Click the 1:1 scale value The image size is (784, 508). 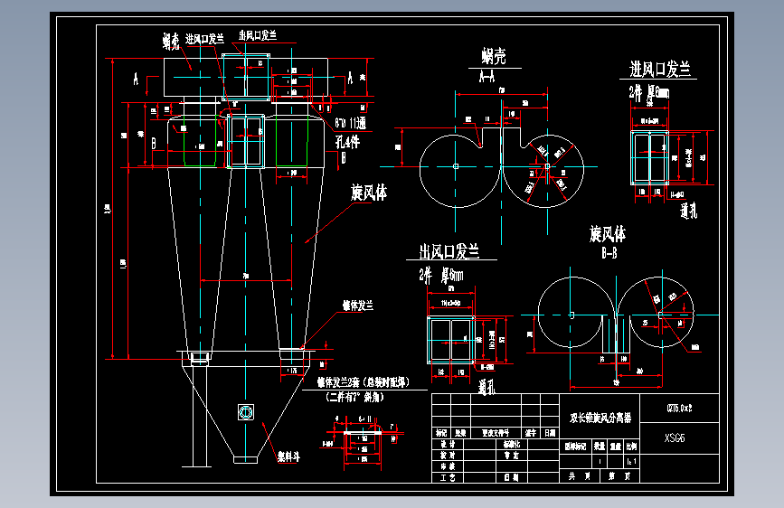[632, 462]
